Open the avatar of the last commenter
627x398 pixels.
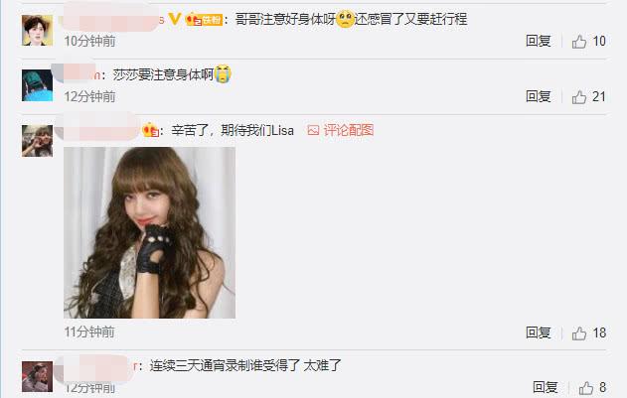tap(37, 376)
